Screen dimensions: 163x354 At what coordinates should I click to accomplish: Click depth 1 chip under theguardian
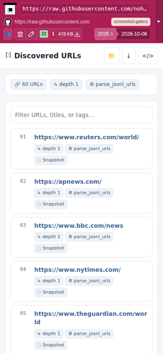pos(48,334)
